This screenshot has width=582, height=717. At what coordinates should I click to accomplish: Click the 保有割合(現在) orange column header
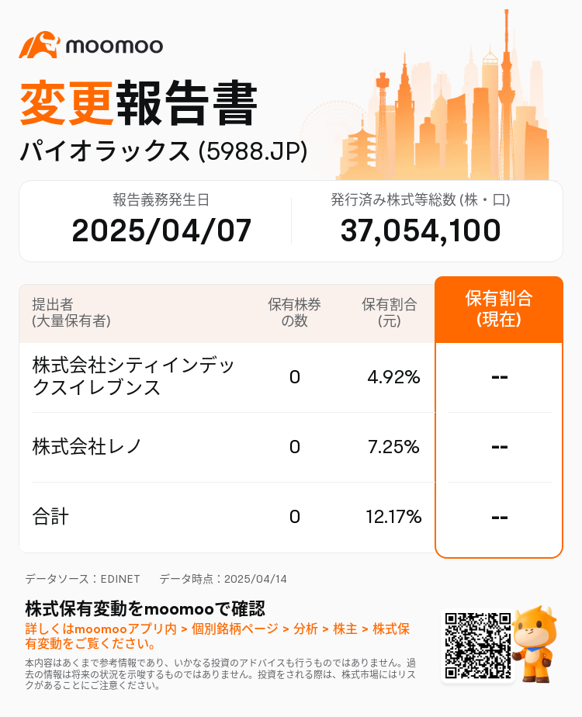(x=499, y=310)
